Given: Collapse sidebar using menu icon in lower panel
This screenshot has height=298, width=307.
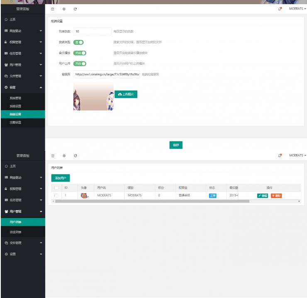Looking at the screenshot, I should [53, 156].
